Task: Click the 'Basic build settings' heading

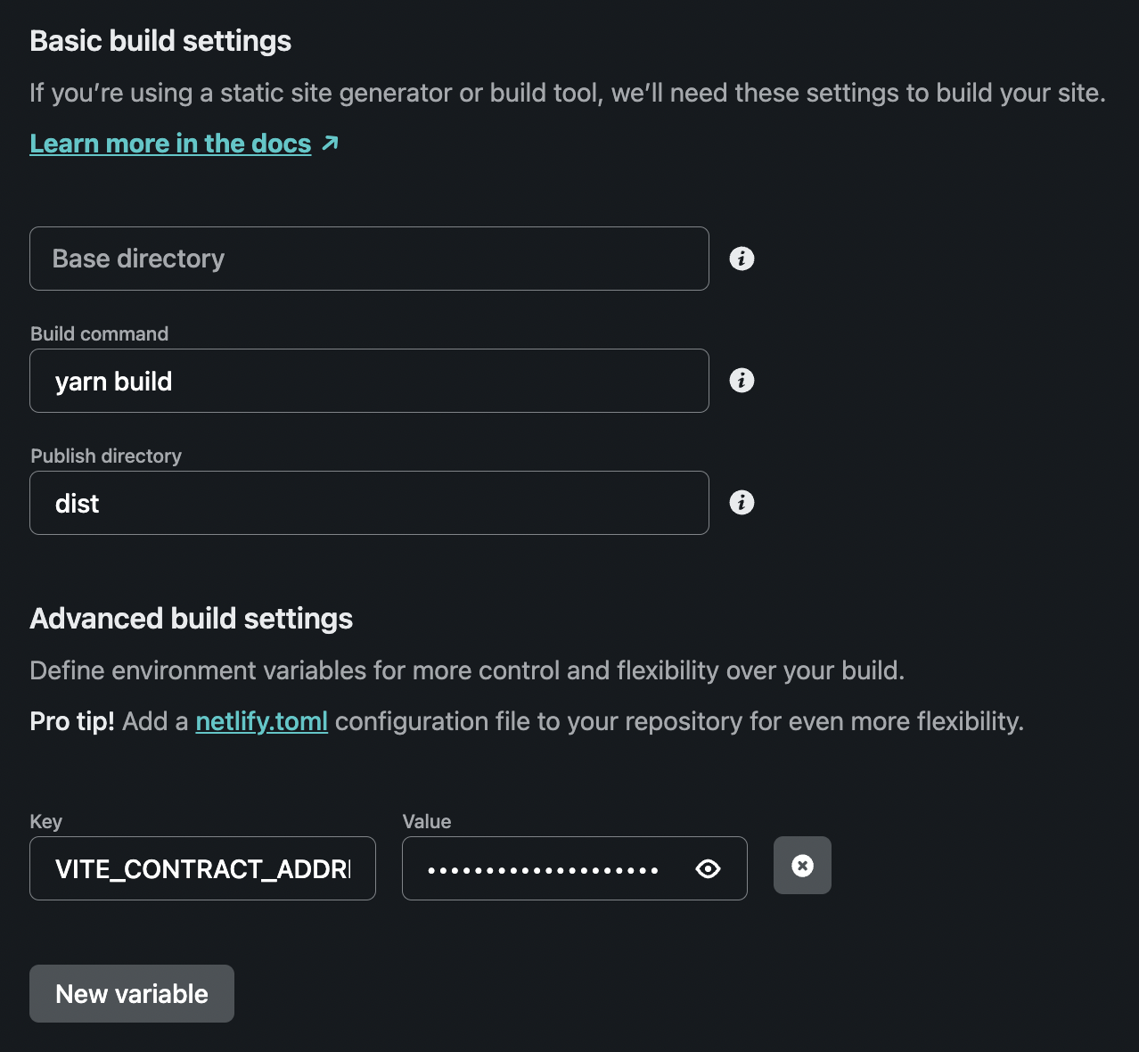Action: coord(160,41)
